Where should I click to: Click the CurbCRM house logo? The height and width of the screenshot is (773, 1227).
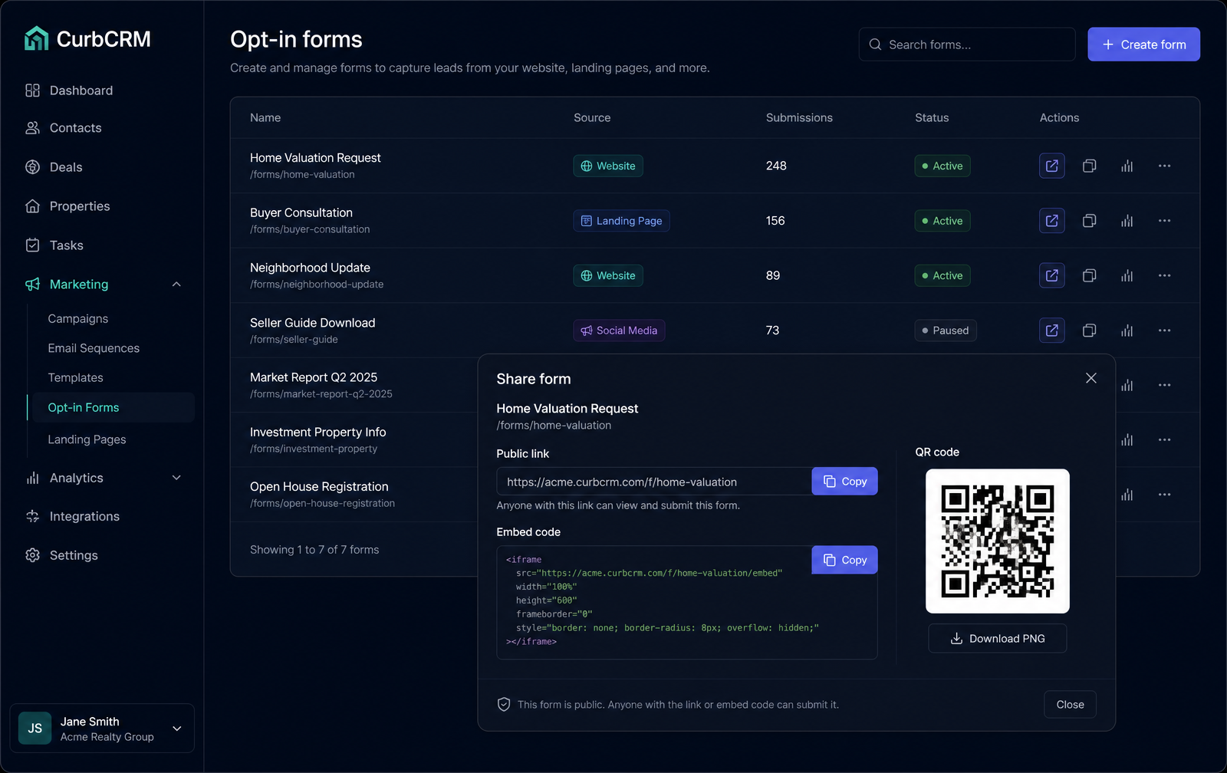36,38
